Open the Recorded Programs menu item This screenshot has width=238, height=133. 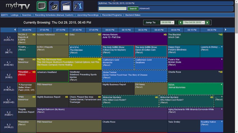click(x=112, y=15)
